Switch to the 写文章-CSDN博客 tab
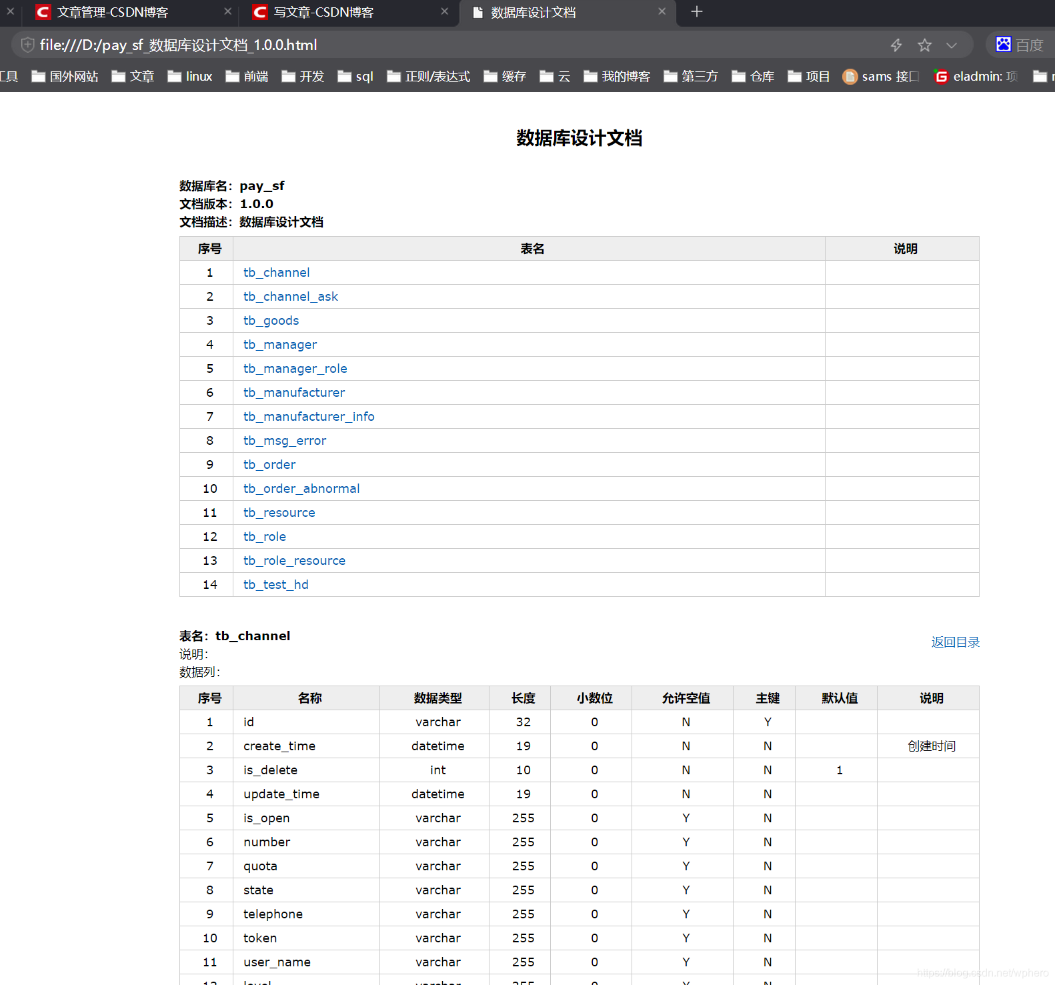 (347, 12)
